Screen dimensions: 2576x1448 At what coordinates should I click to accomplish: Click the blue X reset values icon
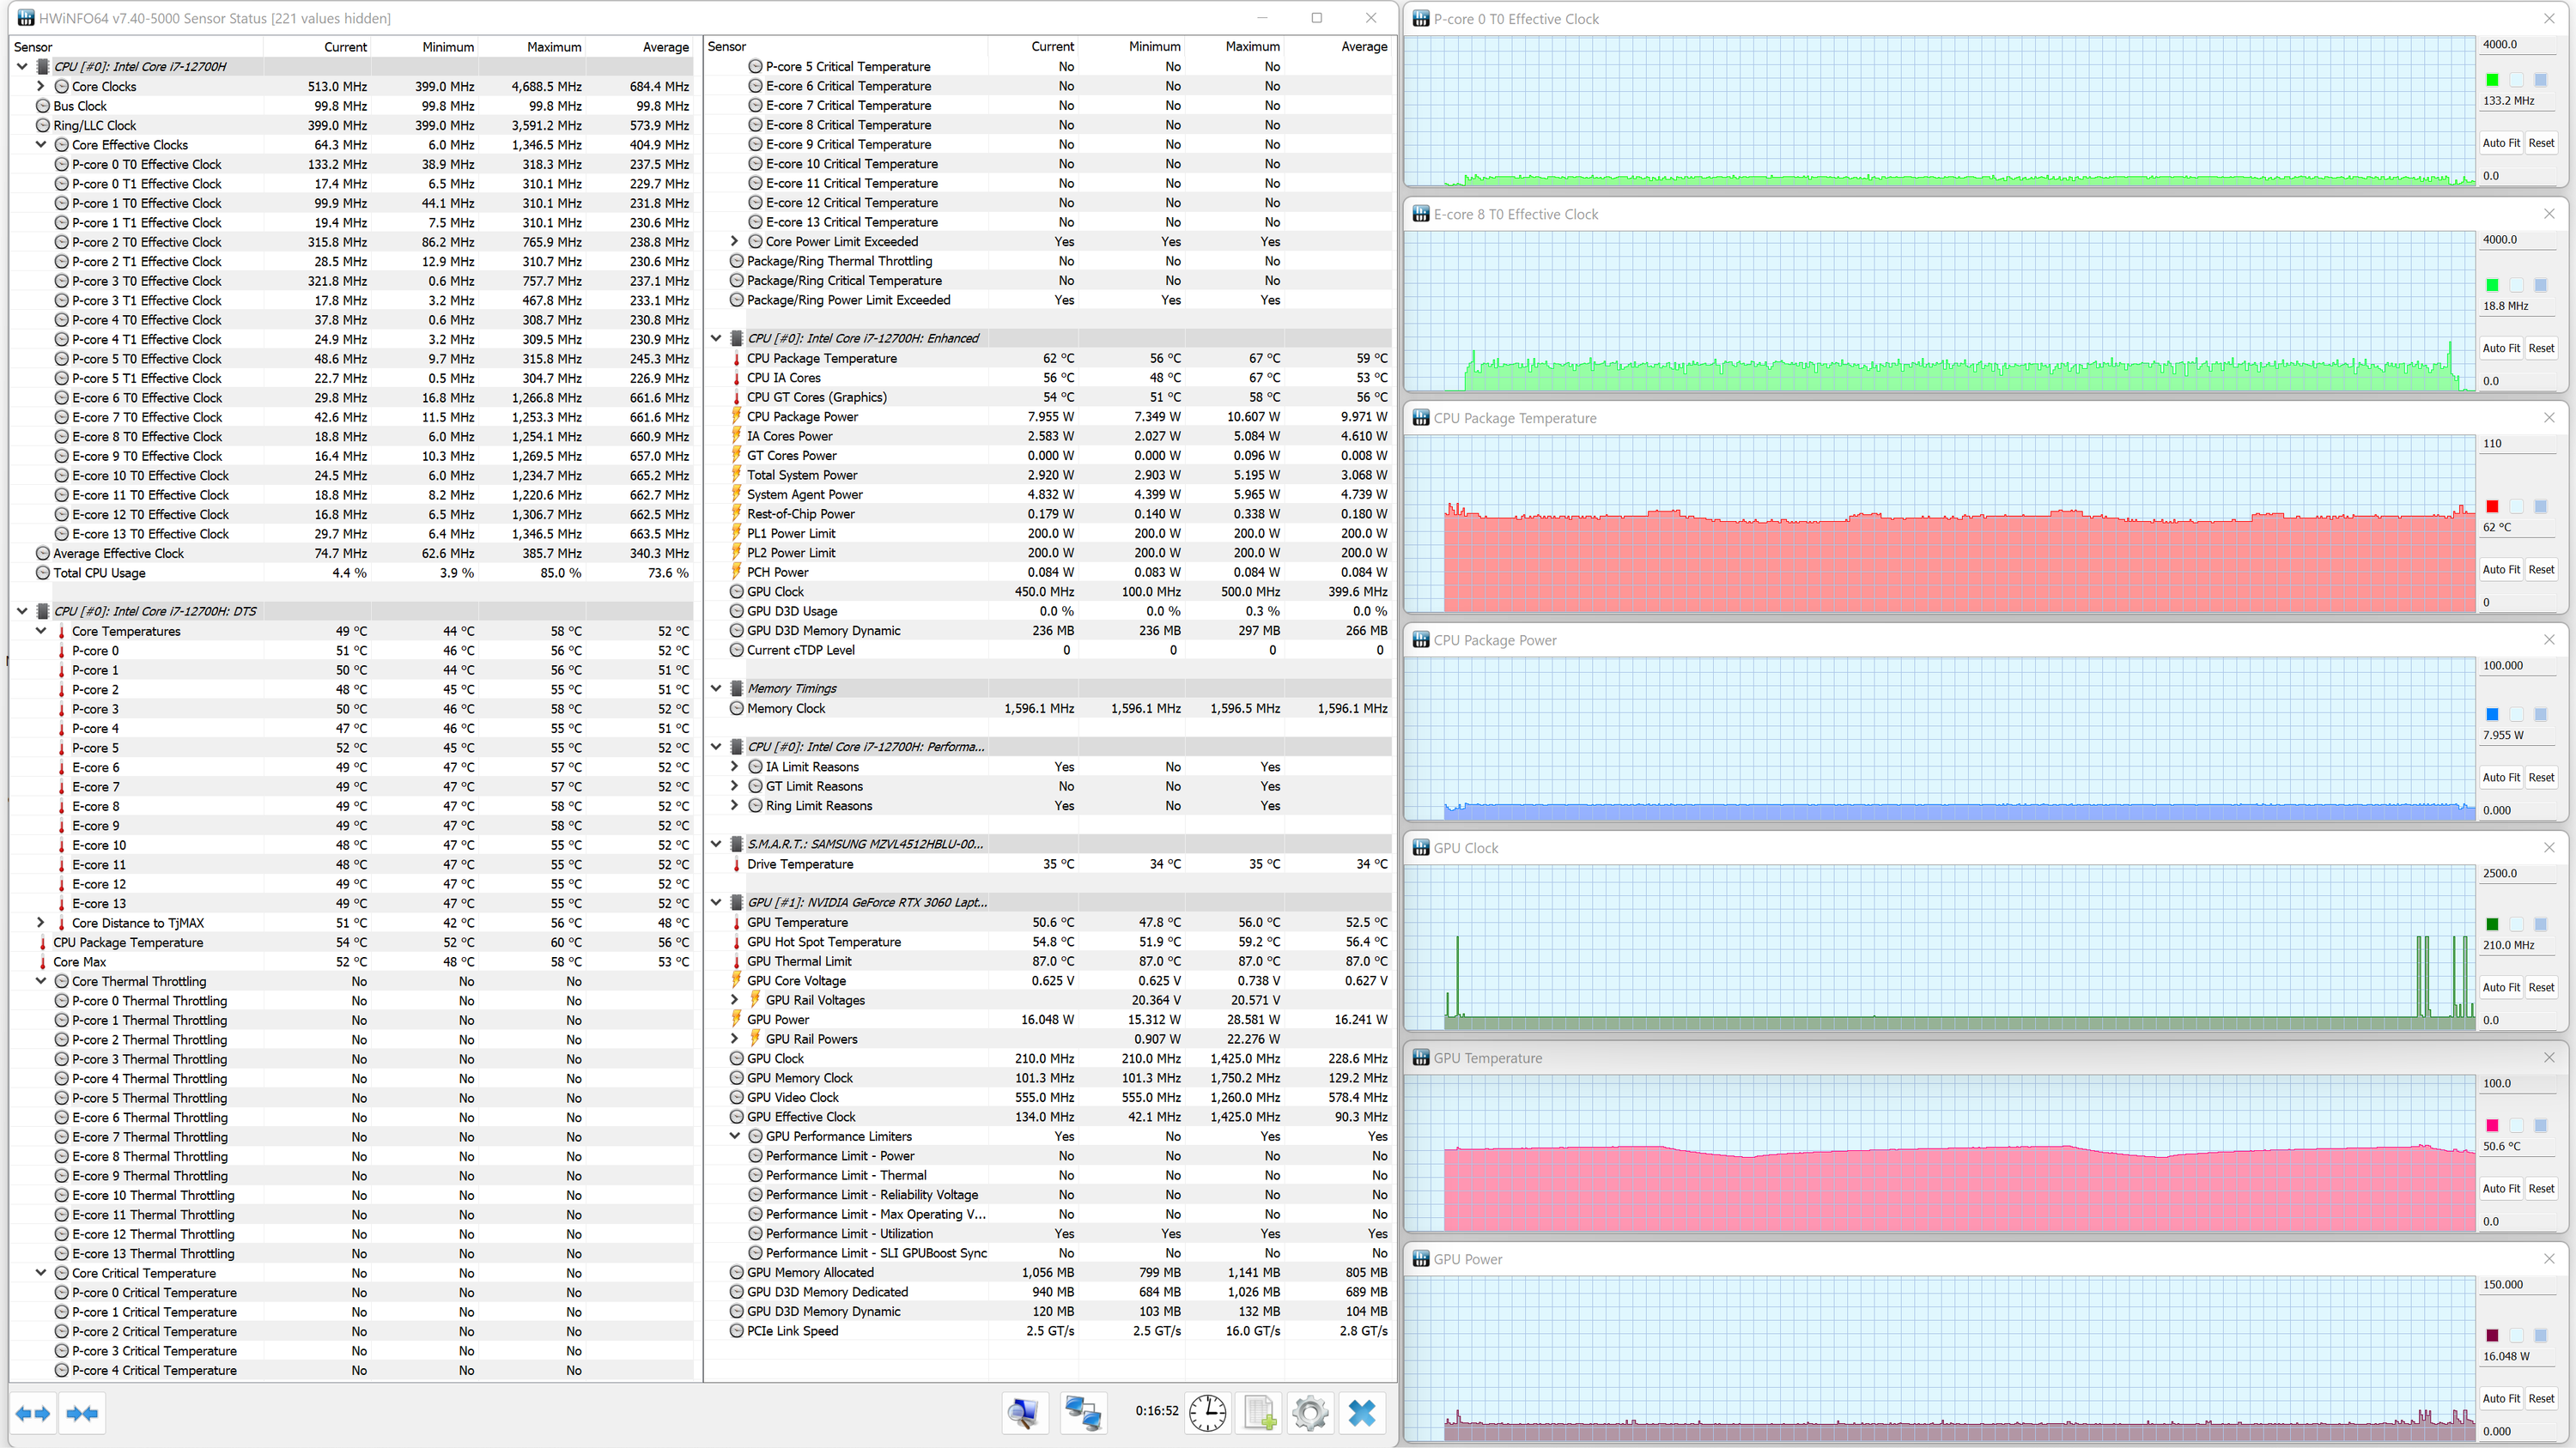(x=1361, y=1413)
